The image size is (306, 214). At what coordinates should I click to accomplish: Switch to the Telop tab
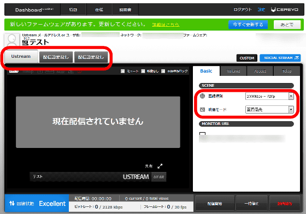pyautogui.click(x=287, y=71)
